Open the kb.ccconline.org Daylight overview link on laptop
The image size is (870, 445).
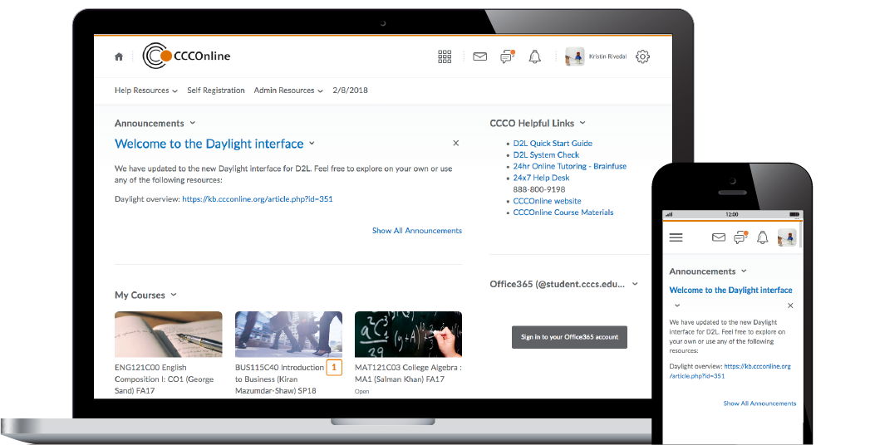click(258, 199)
